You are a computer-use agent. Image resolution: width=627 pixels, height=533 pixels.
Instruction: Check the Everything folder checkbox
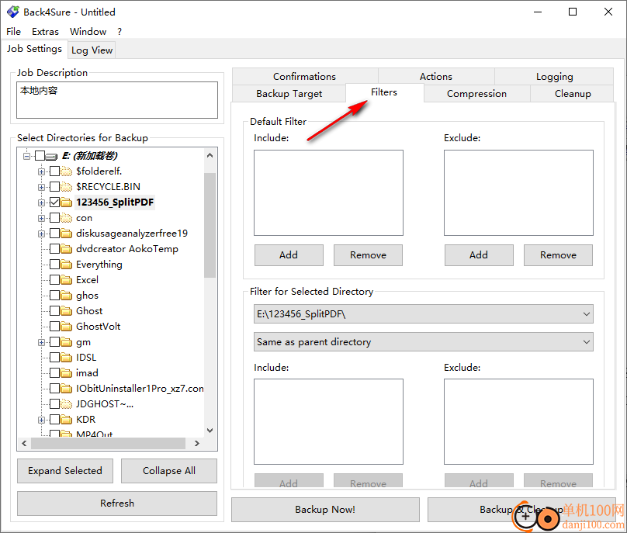(55, 265)
